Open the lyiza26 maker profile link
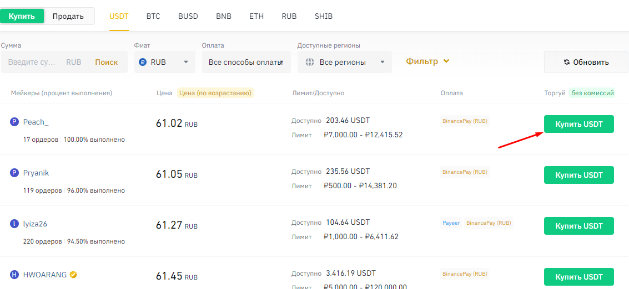This screenshot has height=289, width=629. 35,224
